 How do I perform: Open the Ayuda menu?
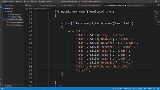click(49, 1)
